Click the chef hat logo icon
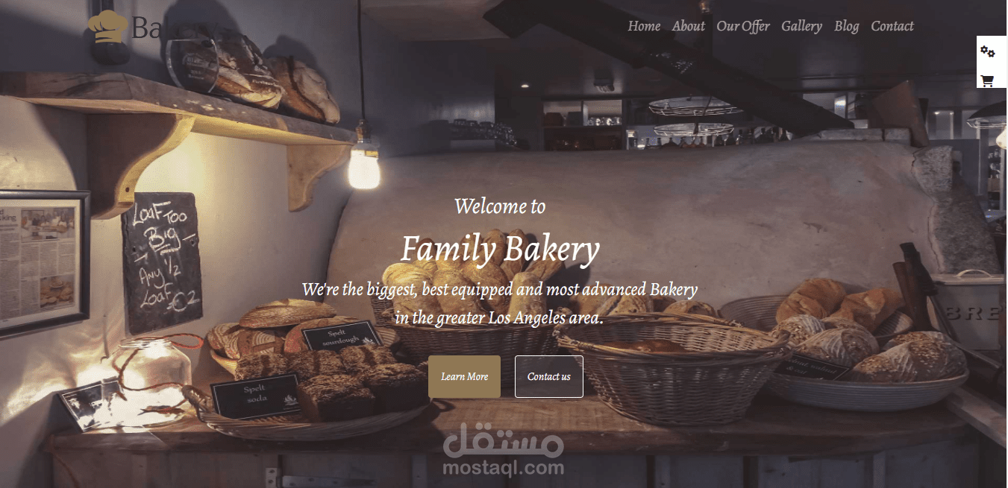1008x488 pixels. [108, 28]
